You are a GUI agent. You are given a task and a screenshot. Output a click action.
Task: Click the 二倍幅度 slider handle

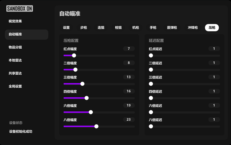pos(75,70)
